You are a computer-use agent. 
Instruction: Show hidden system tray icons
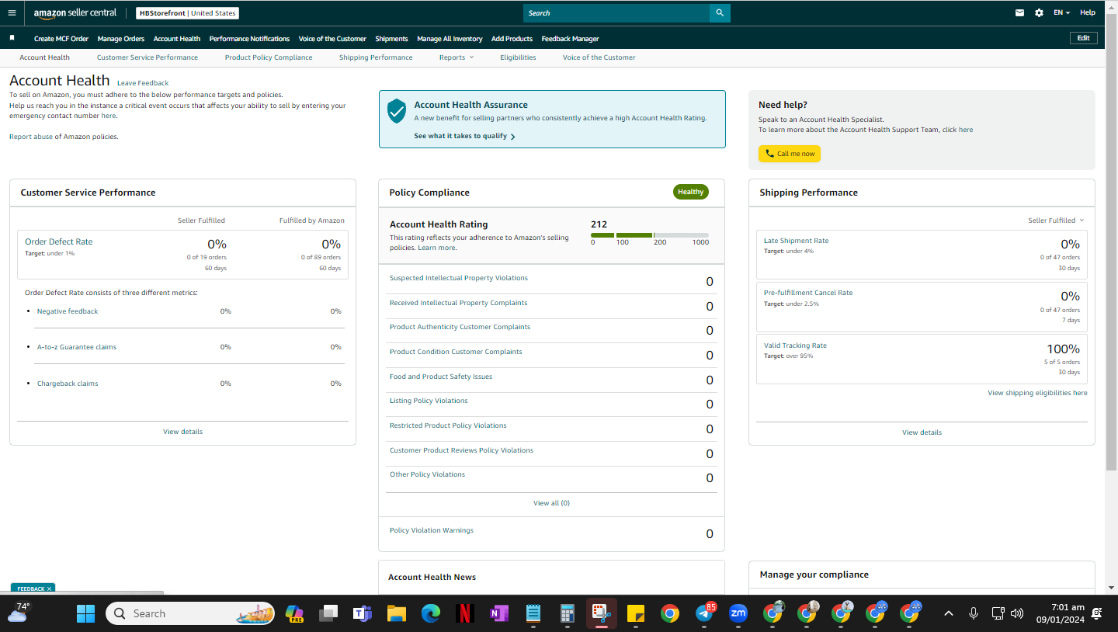click(x=949, y=613)
